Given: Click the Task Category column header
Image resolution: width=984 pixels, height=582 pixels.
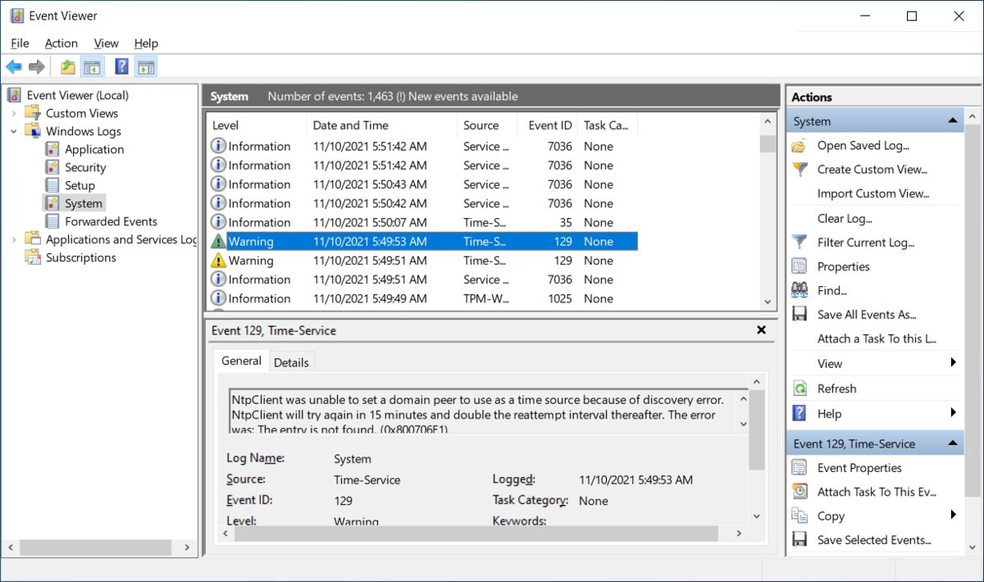Looking at the screenshot, I should (607, 125).
